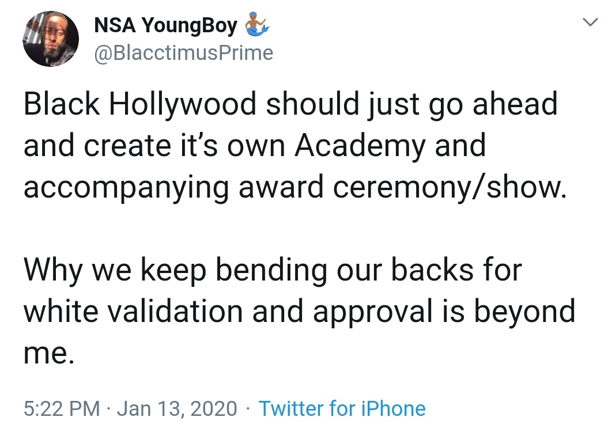This screenshot has width=608, height=432.
Task: Select the first paragraph about Black Hollywood
Action: click(x=294, y=145)
